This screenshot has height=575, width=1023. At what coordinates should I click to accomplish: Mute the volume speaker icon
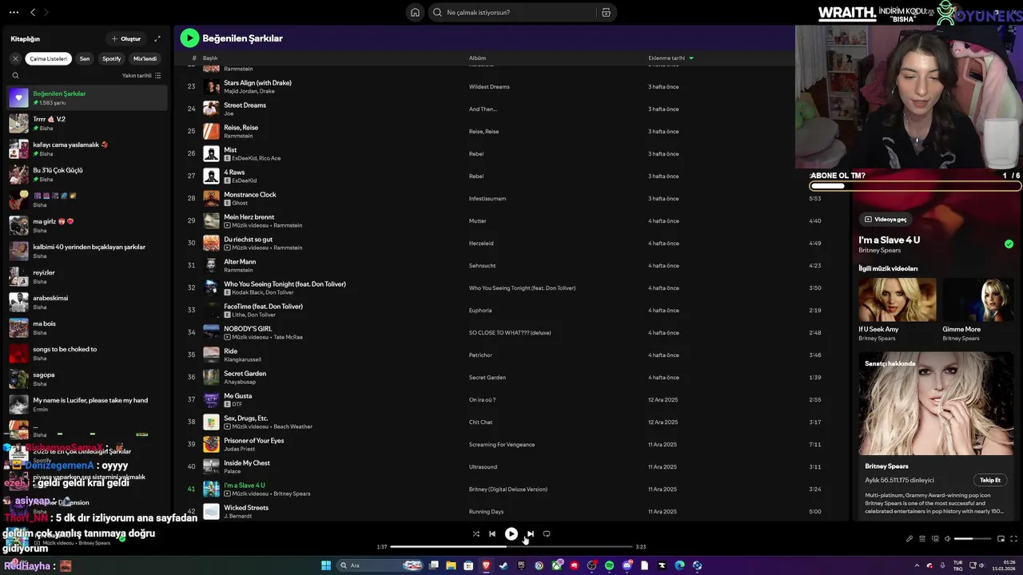[948, 538]
